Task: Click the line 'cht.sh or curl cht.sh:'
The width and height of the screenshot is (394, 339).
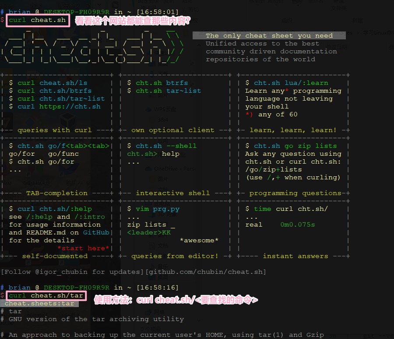Action: pyautogui.click(x=293, y=161)
